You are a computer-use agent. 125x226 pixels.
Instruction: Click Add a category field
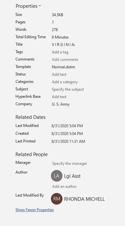pos(65,82)
